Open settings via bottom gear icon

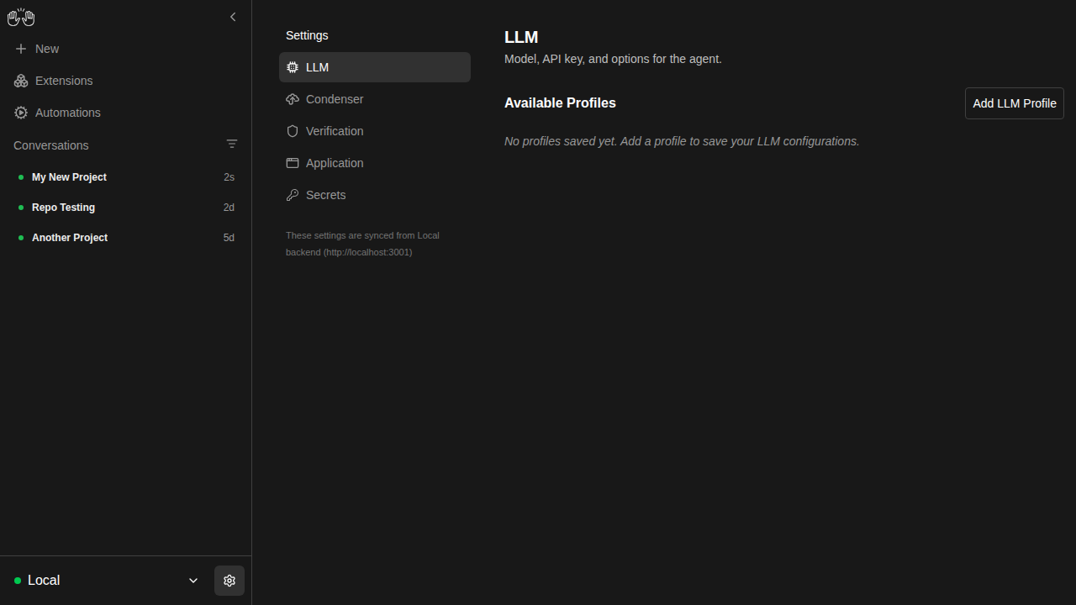tap(229, 581)
